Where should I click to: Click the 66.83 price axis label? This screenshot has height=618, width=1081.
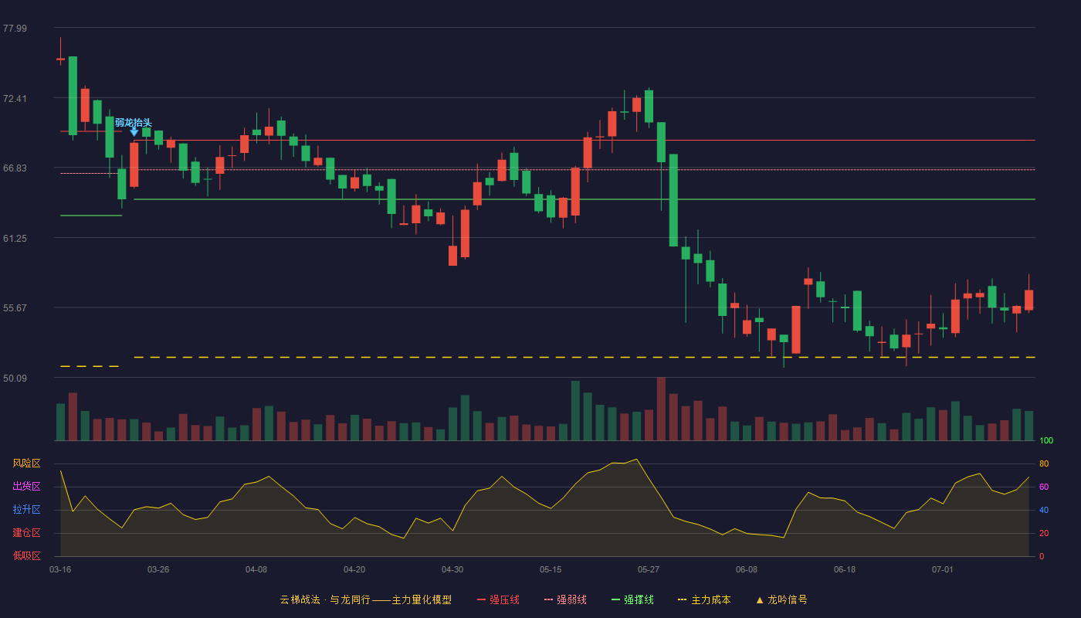click(x=15, y=168)
